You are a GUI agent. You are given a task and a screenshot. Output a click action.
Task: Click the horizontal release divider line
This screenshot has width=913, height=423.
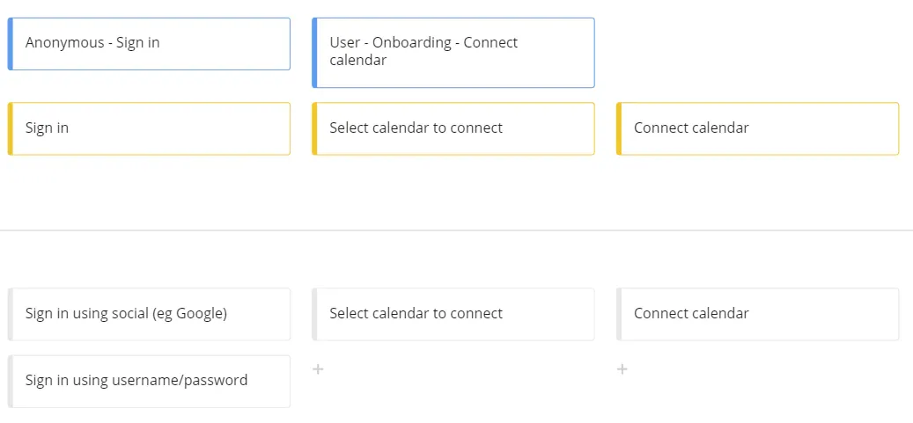(x=456, y=230)
